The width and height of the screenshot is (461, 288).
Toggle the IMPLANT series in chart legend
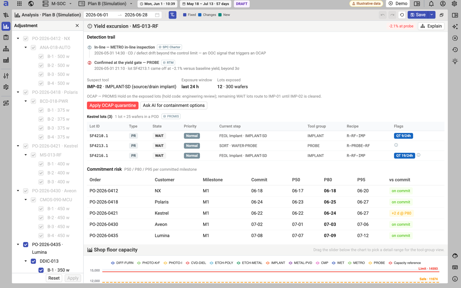275,263
